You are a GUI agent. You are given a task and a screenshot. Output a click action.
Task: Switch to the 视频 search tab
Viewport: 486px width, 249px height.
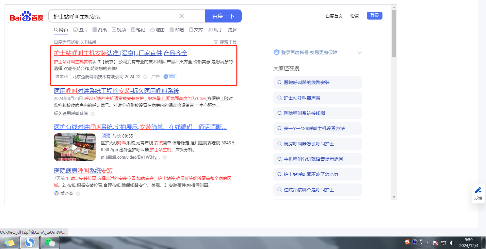click(119, 30)
